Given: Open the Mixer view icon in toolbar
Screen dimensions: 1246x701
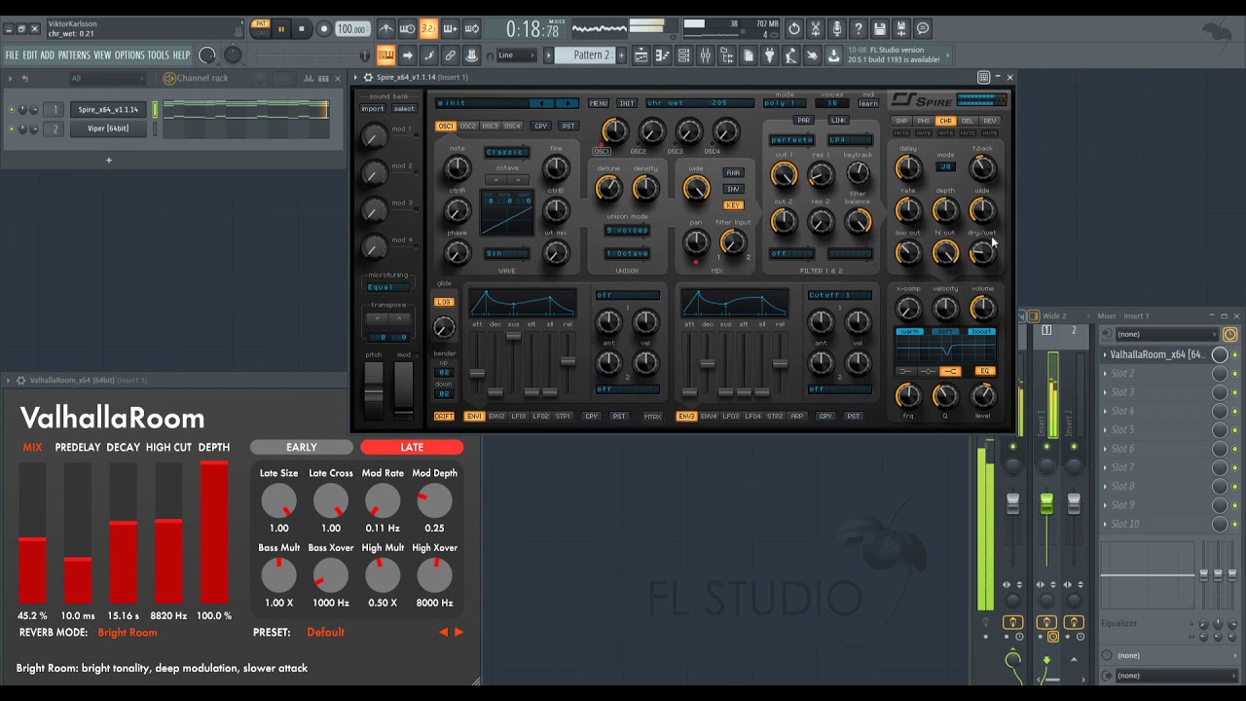Looking at the screenshot, I should pos(706,55).
